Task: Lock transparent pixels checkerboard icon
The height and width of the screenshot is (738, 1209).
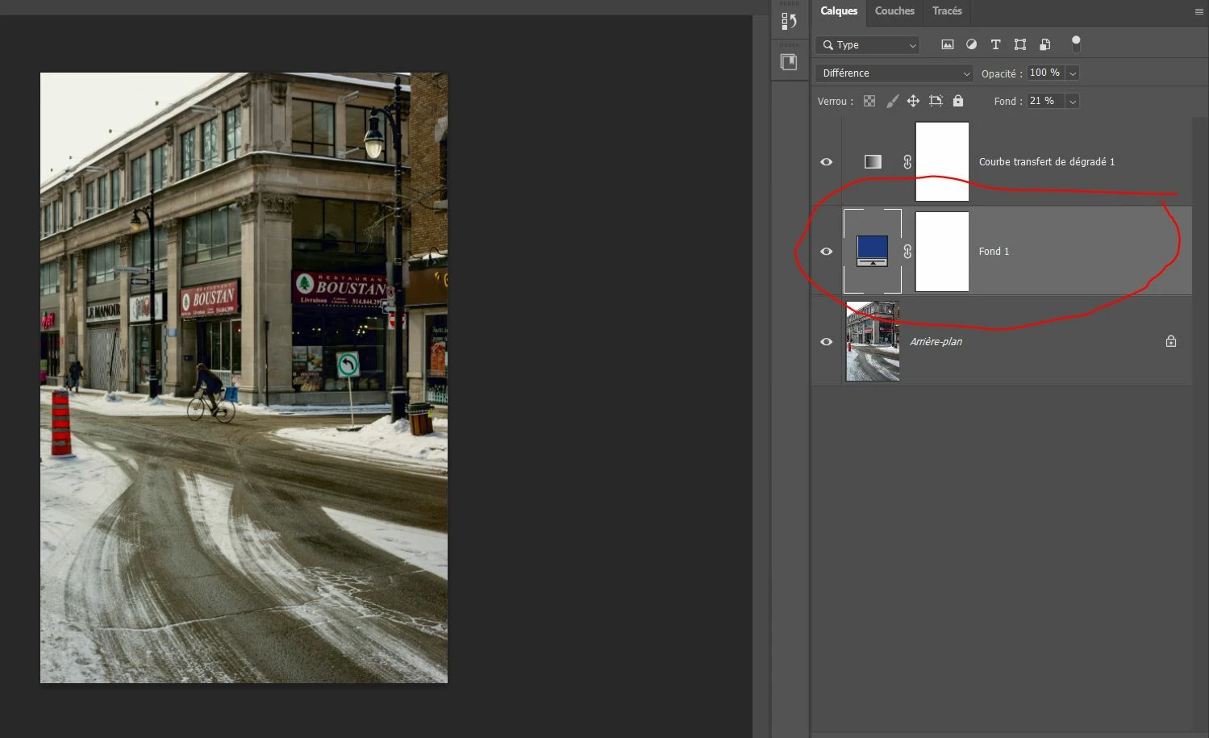Action: pyautogui.click(x=869, y=101)
